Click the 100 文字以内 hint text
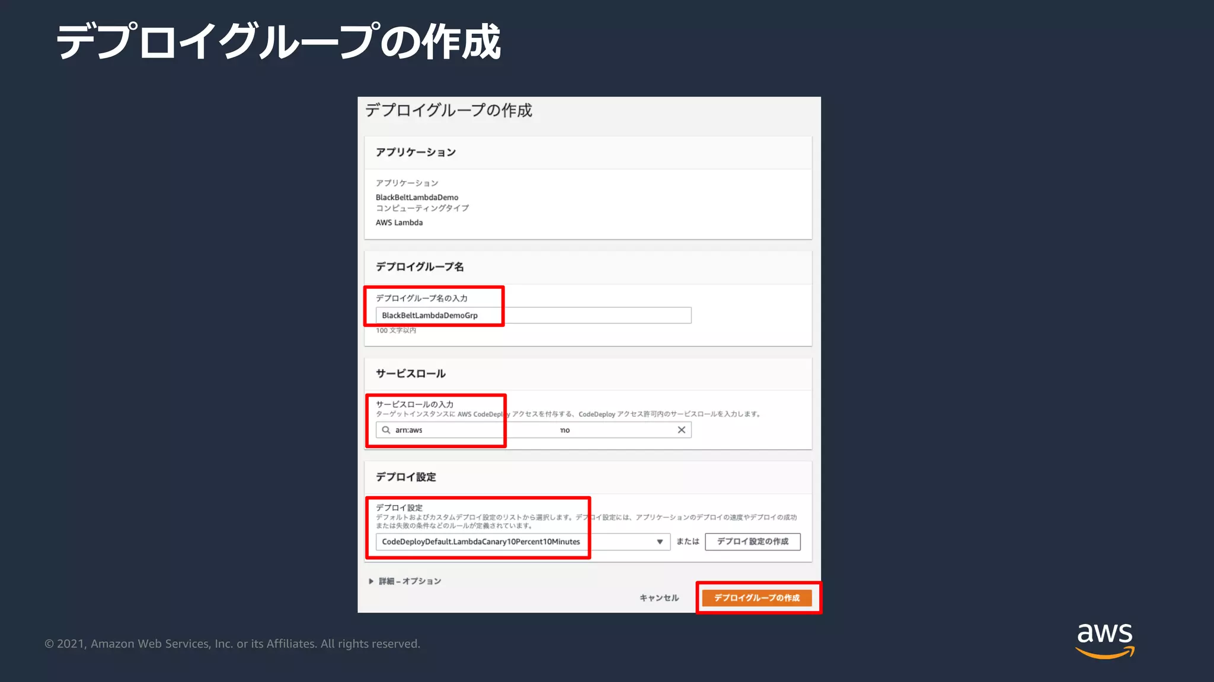Viewport: 1214px width, 682px height. [396, 330]
